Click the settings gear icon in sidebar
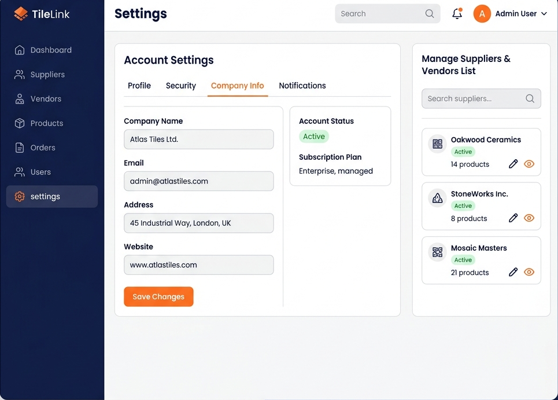558x400 pixels. click(20, 196)
